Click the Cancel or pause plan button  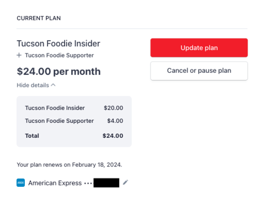199,71
